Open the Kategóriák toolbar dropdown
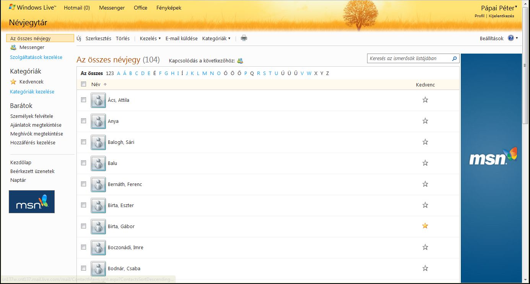 pyautogui.click(x=216, y=38)
